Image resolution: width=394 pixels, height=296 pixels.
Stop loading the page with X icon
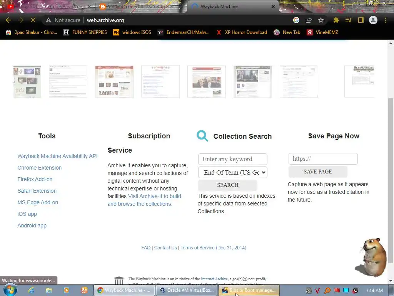tap(33, 20)
